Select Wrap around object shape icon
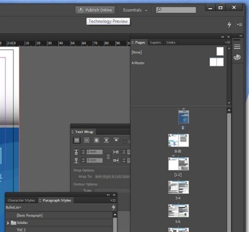 pyautogui.click(x=97, y=140)
